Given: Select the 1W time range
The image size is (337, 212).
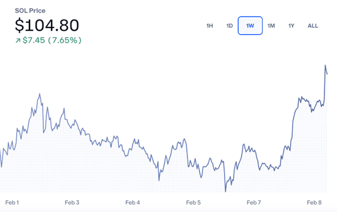Looking at the screenshot, I should pos(250,25).
